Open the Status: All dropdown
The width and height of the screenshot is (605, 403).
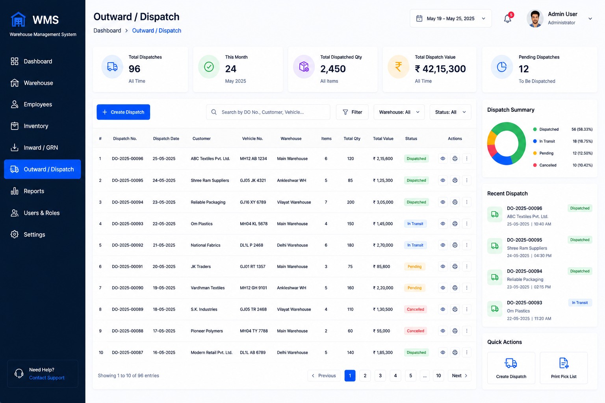point(450,112)
